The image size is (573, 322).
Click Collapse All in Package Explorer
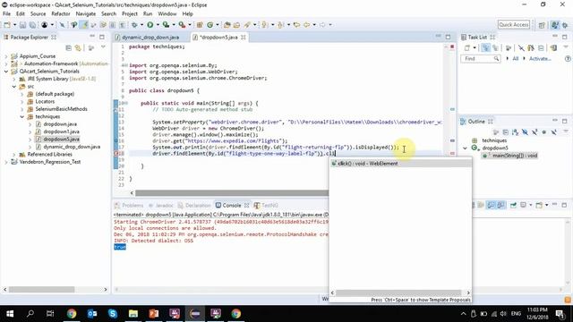pos(68,47)
